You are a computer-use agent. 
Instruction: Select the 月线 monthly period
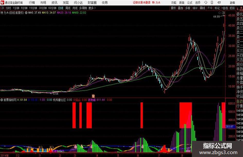(75, 8)
